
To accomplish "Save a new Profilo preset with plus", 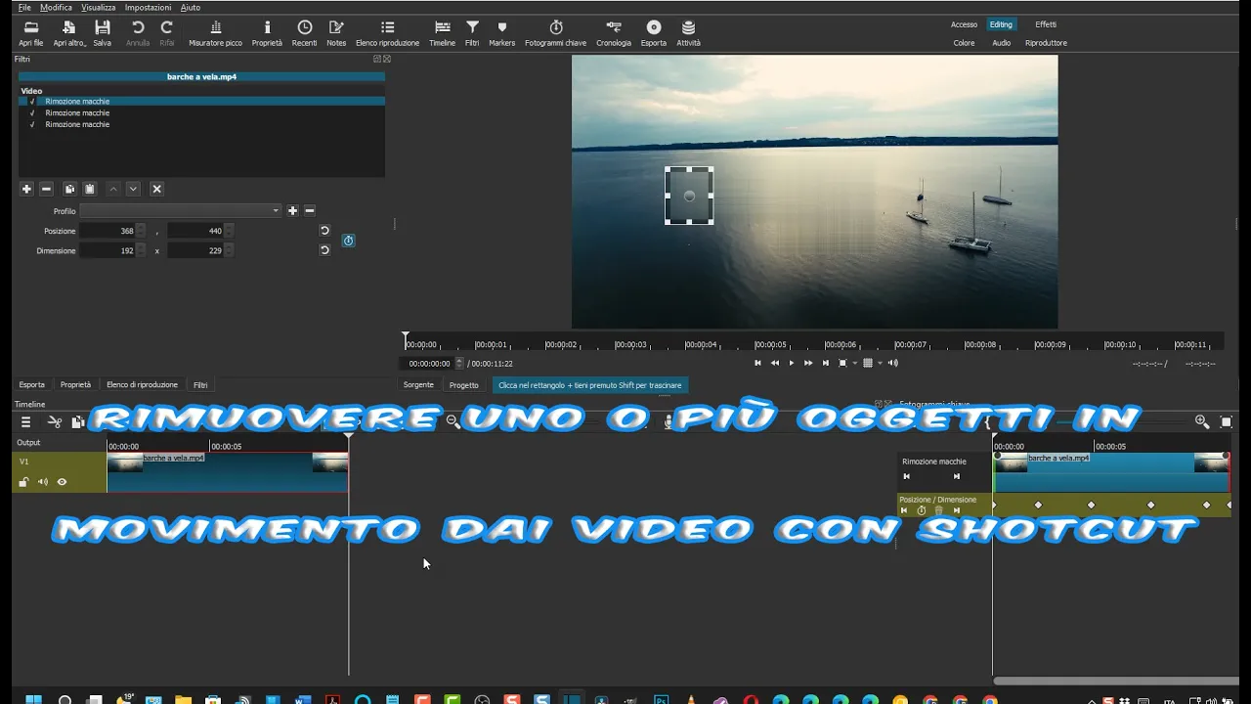I will 292,210.
